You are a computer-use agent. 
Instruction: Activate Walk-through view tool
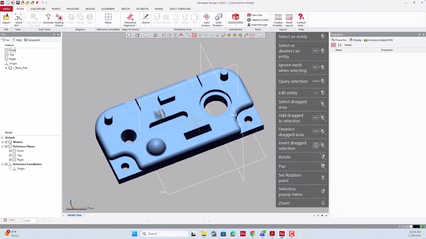(x=257, y=25)
